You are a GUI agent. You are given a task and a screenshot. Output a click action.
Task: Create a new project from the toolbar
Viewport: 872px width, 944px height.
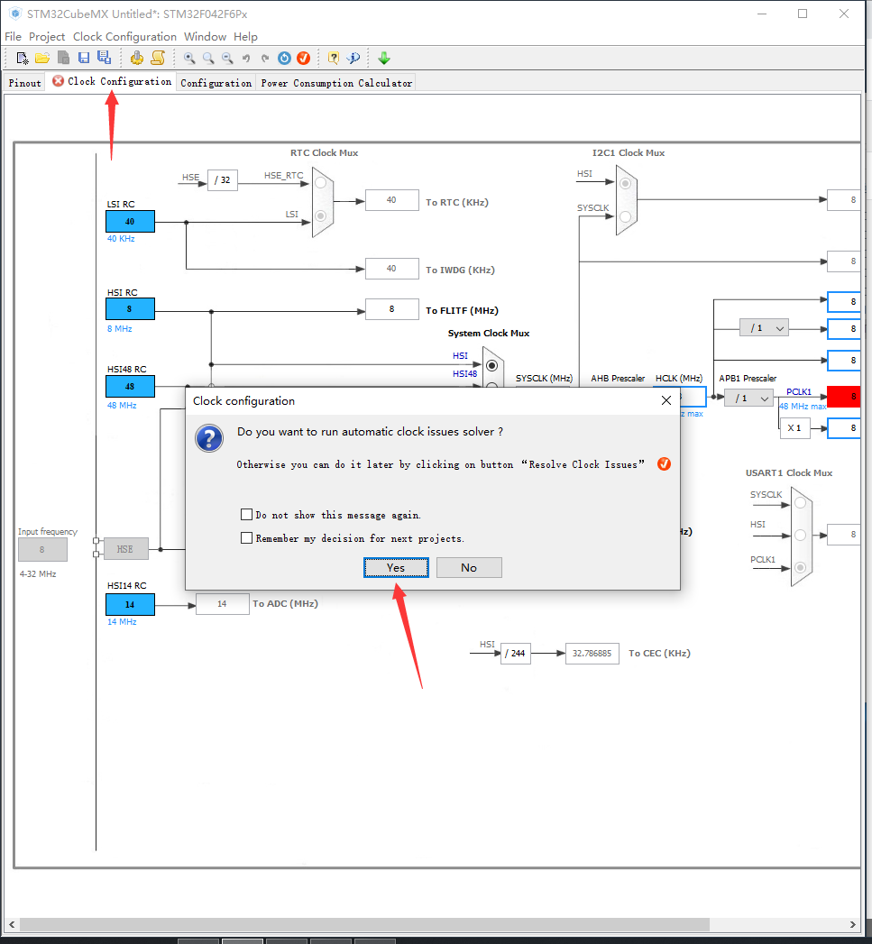point(23,57)
